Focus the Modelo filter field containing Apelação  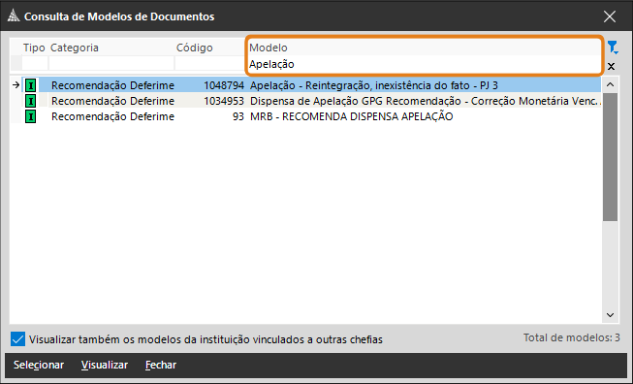point(424,64)
